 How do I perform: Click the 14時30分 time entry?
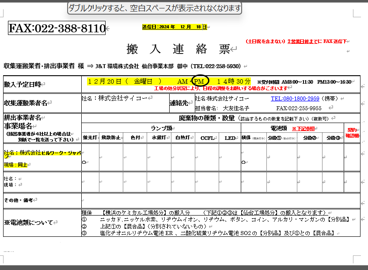[x=234, y=81]
